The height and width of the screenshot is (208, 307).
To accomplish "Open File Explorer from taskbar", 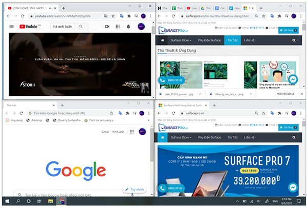I will click(51, 201).
